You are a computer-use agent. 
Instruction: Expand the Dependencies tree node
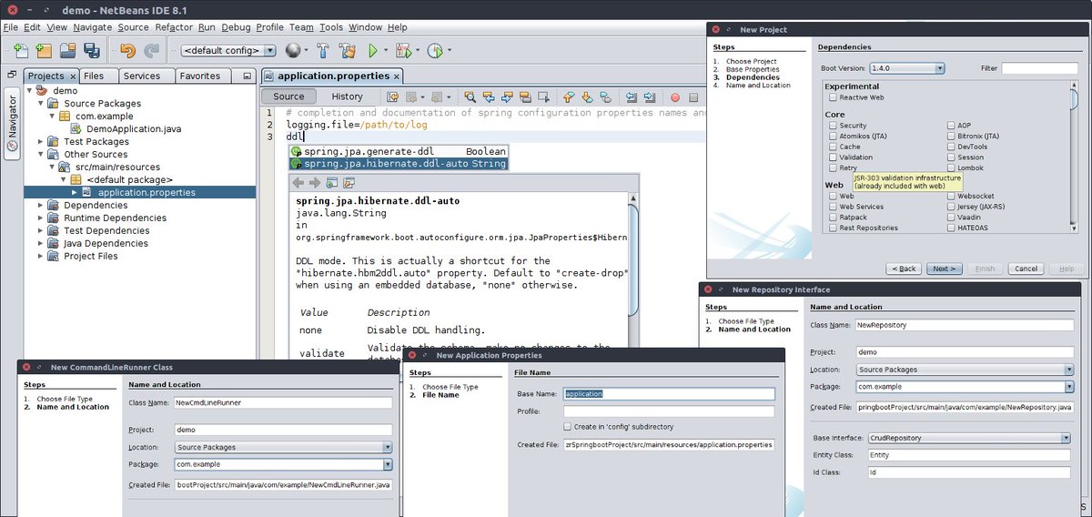tap(39, 205)
